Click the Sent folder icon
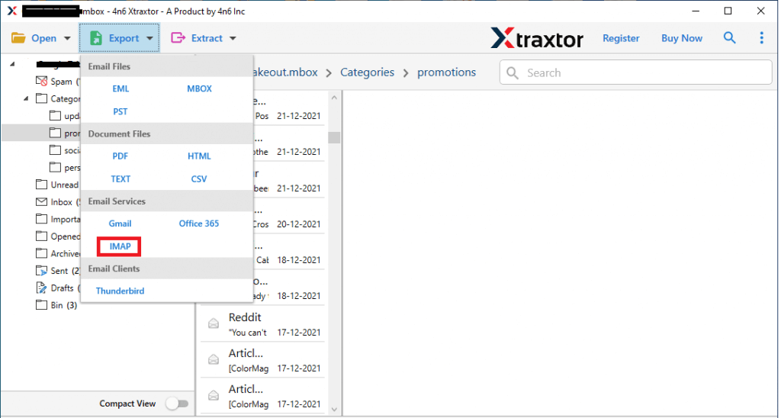 42,271
